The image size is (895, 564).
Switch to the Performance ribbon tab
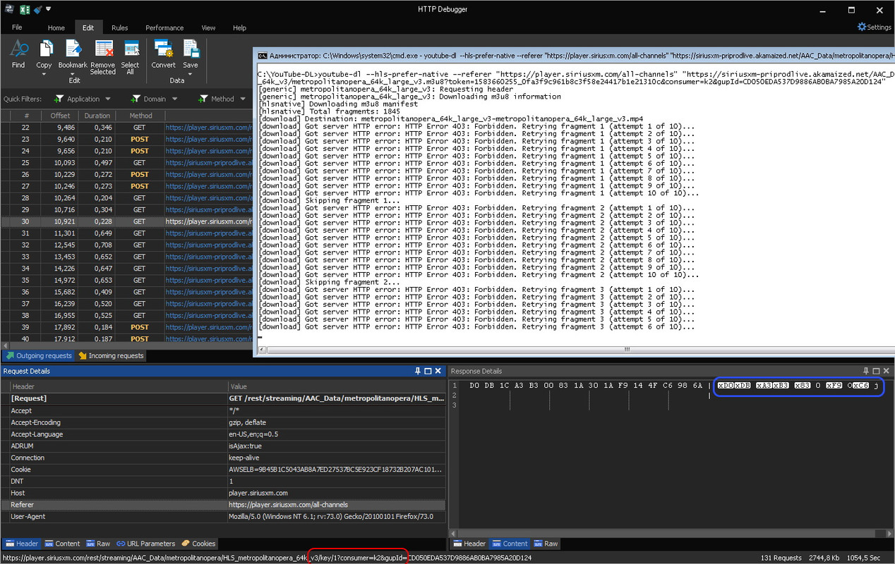pyautogui.click(x=164, y=27)
